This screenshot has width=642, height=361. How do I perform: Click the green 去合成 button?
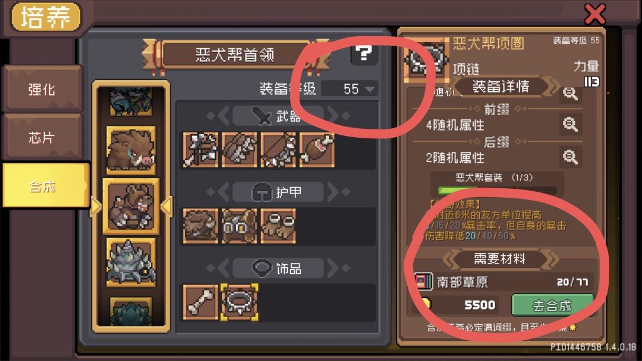(x=552, y=305)
